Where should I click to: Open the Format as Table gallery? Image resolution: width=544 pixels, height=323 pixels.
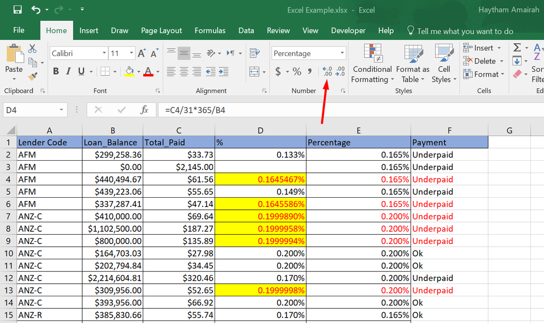click(413, 64)
